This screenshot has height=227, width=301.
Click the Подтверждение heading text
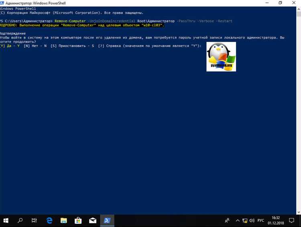pos(13,33)
